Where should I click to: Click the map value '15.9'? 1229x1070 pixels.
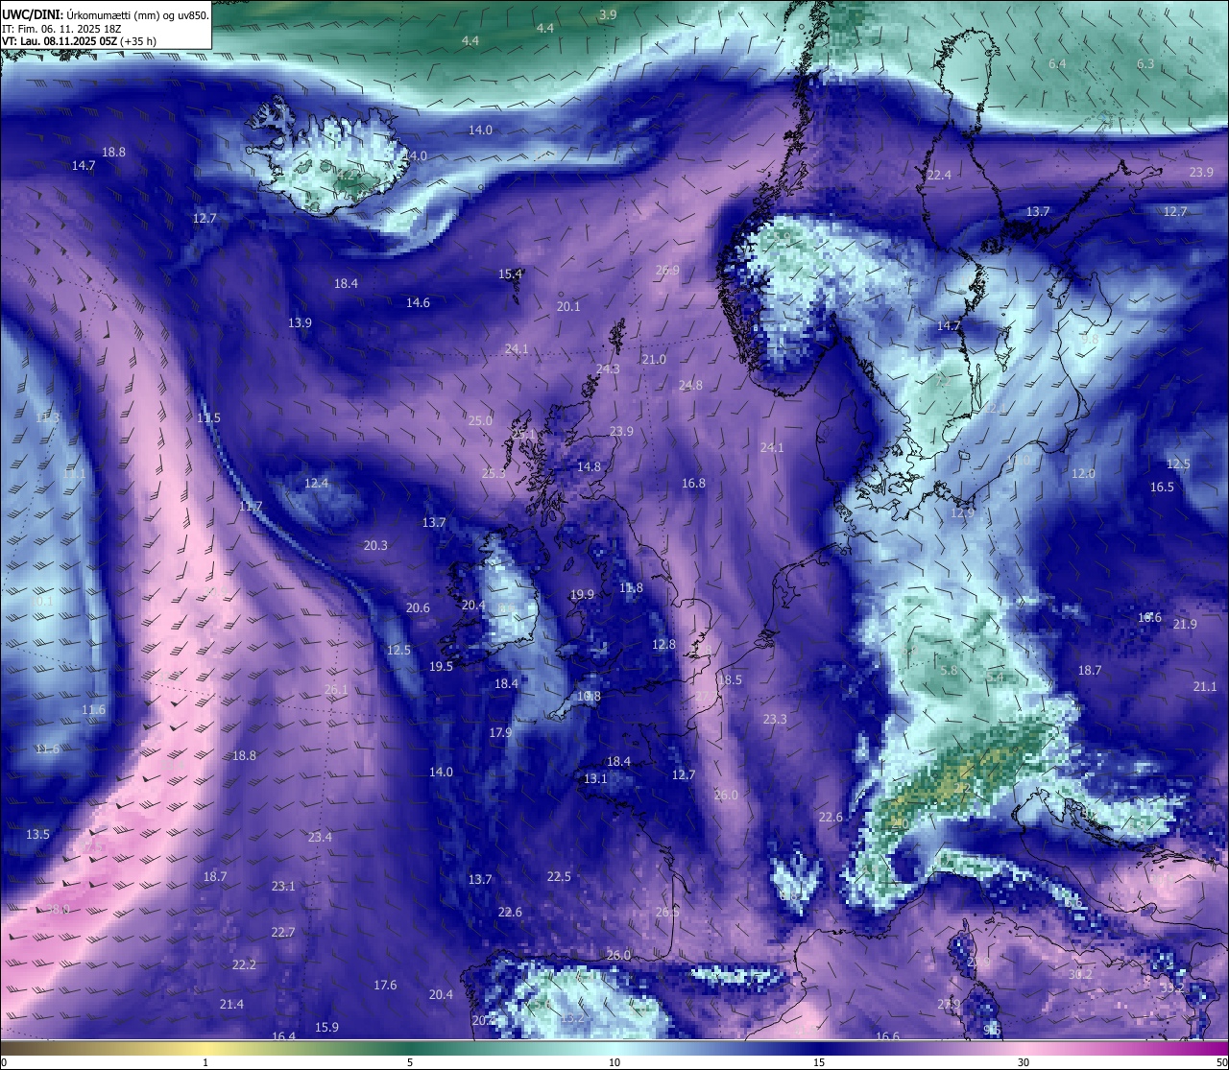[326, 1027]
